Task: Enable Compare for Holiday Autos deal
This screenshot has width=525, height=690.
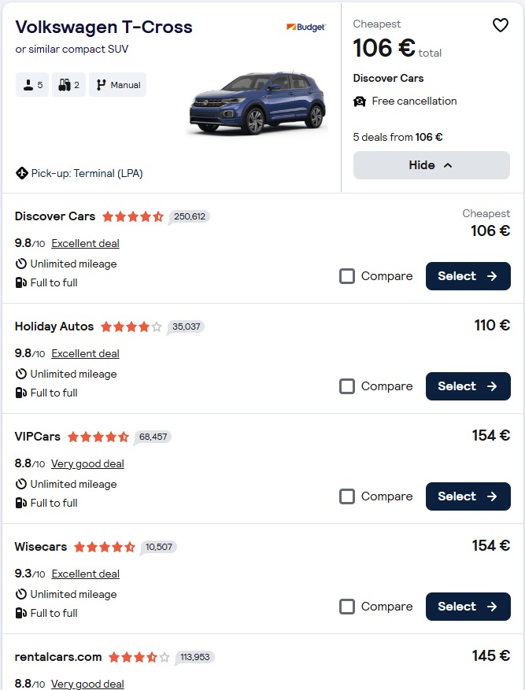Action: click(347, 386)
